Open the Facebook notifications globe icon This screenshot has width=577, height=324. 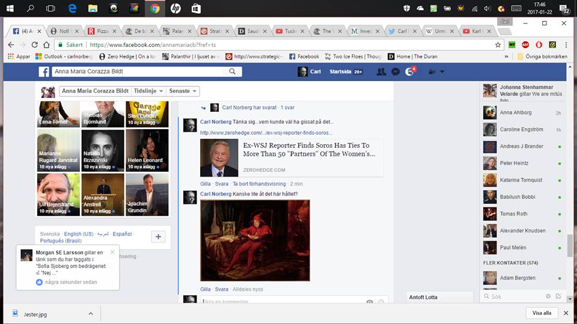(410, 72)
